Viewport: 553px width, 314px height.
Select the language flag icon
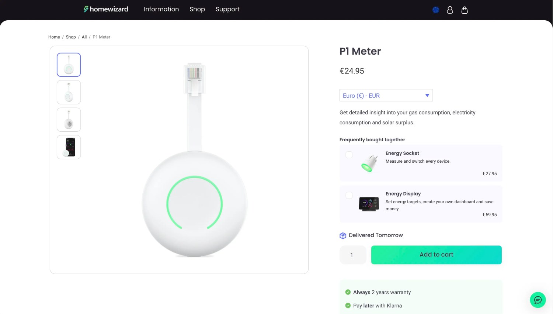[435, 10]
